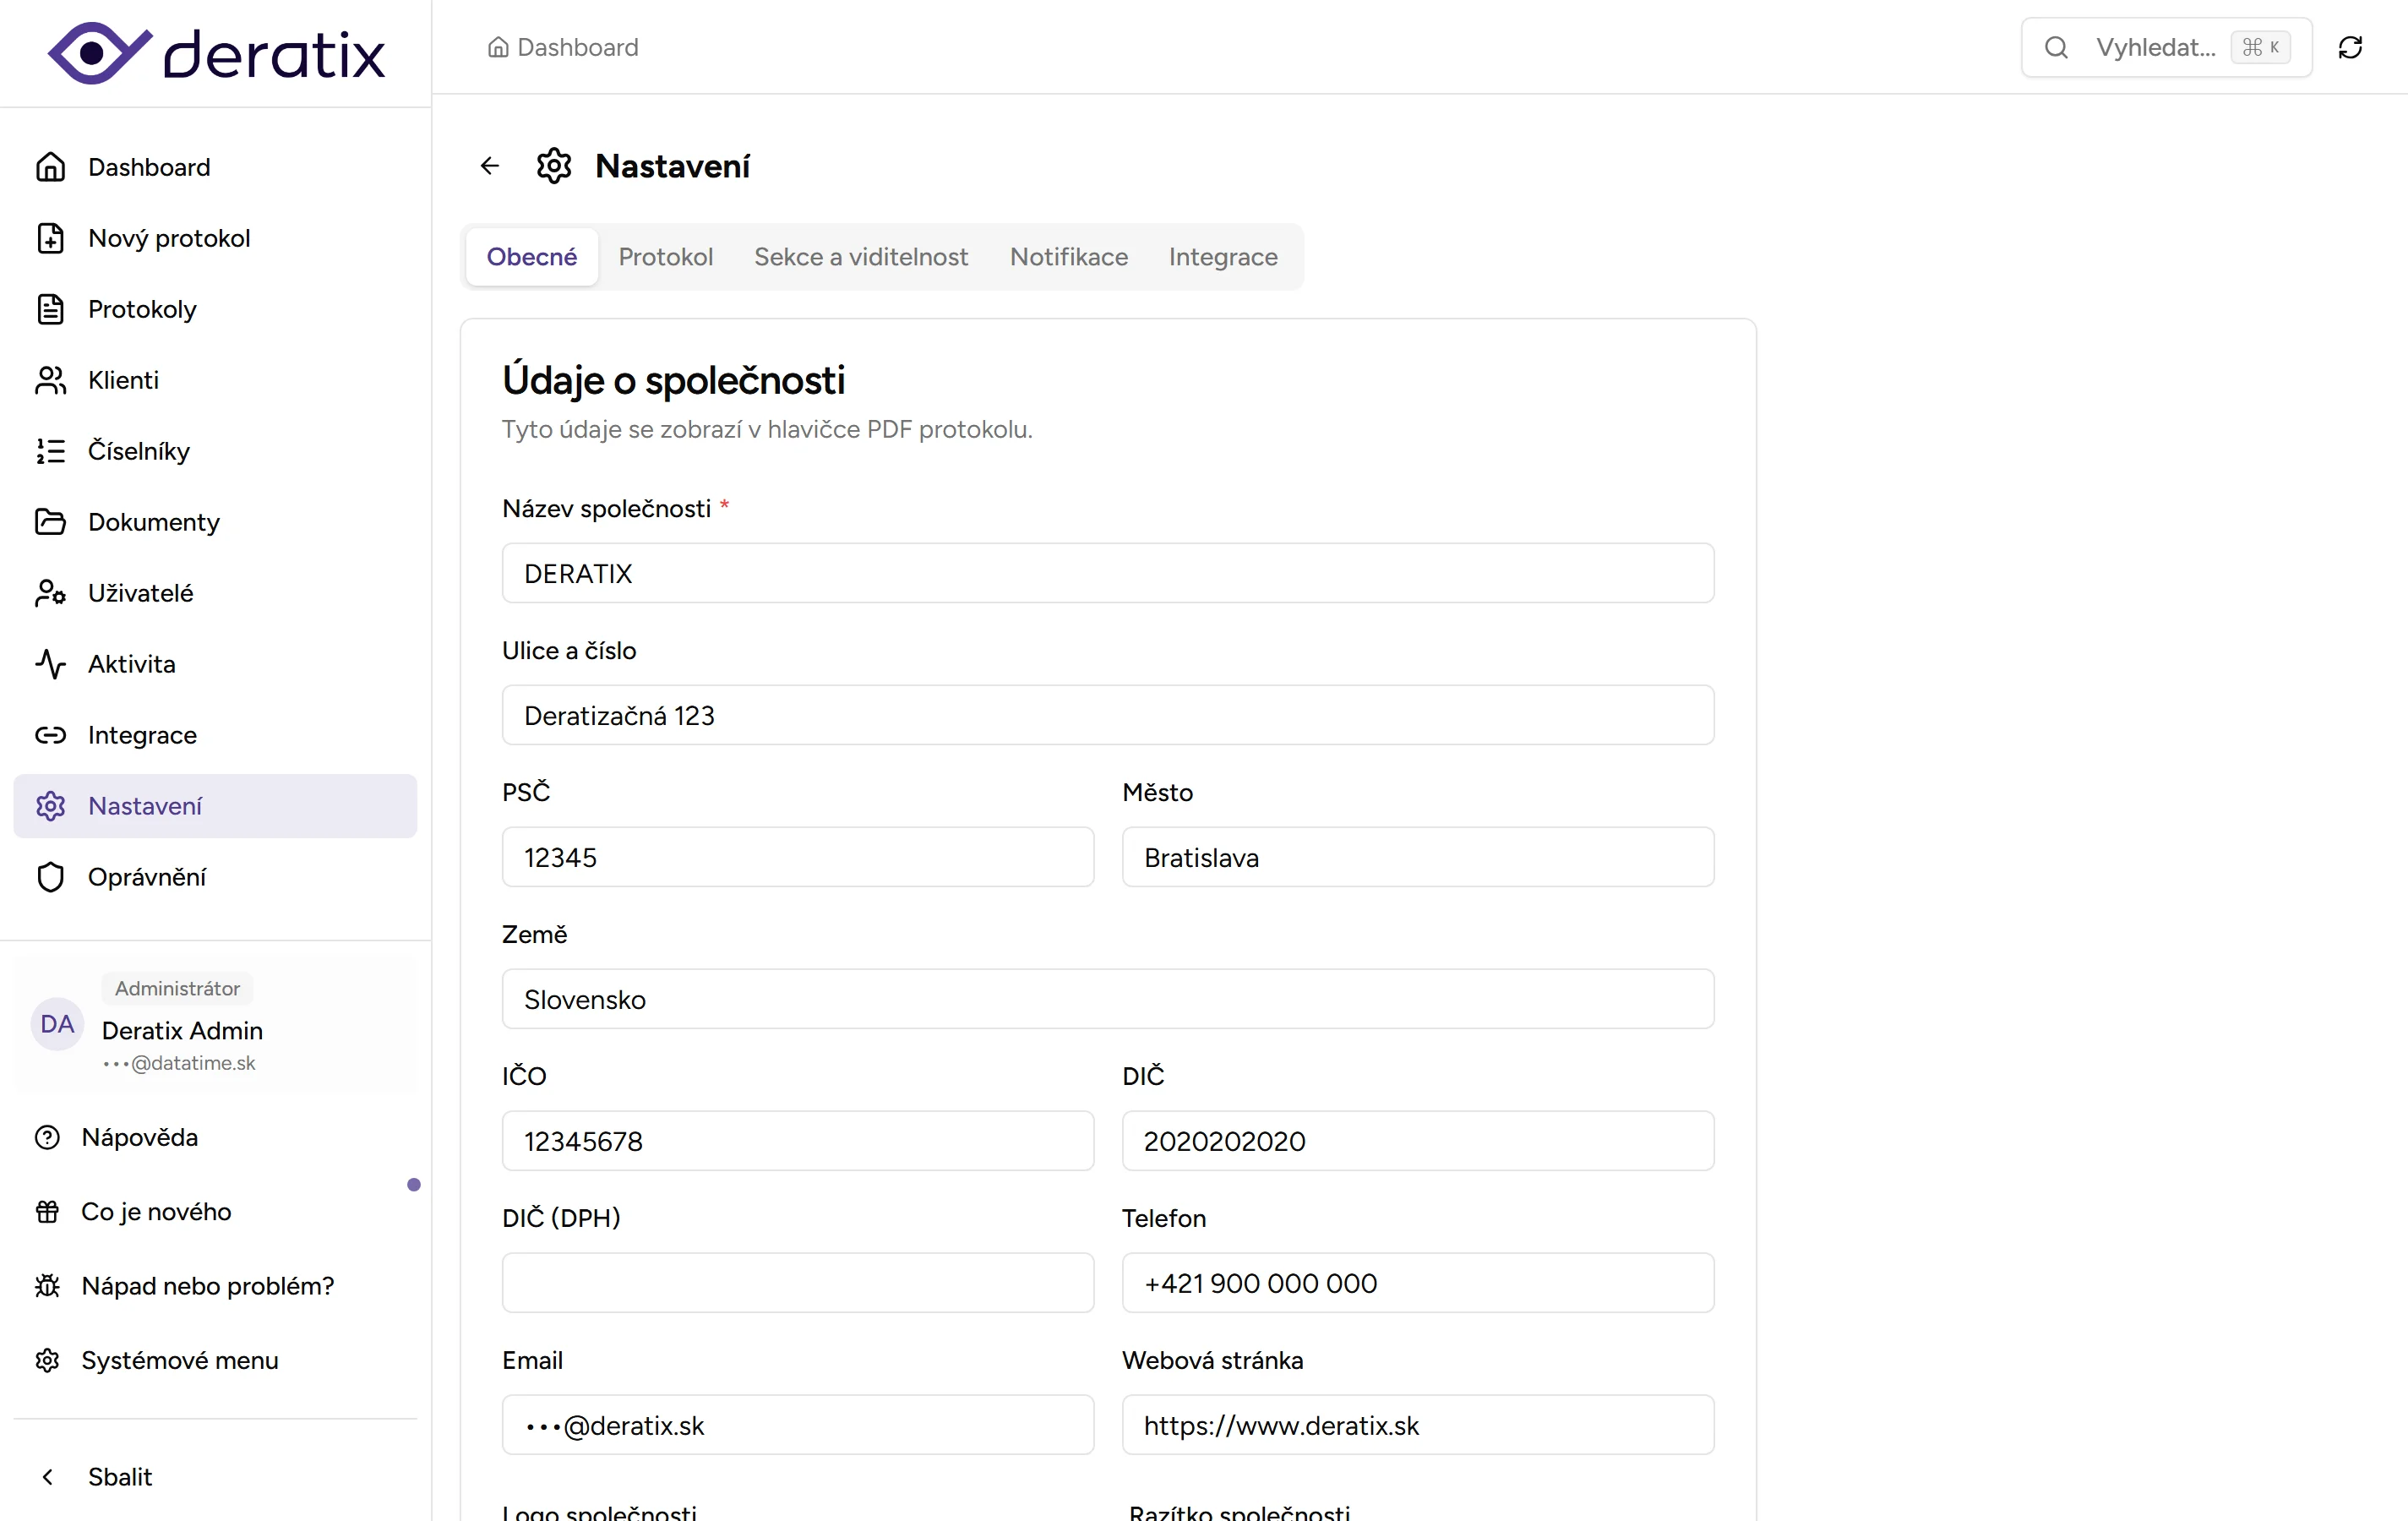Open Nápad nebo problém? feedback
The width and height of the screenshot is (2408, 1521).
(x=207, y=1286)
